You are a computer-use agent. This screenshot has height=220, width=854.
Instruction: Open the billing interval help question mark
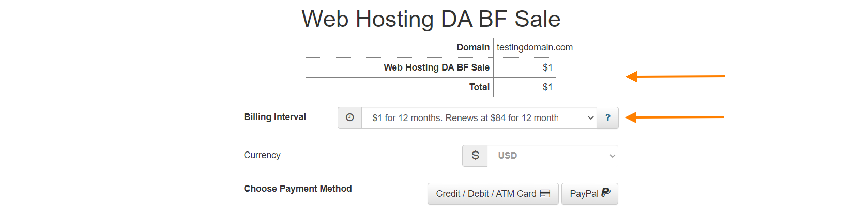(608, 117)
